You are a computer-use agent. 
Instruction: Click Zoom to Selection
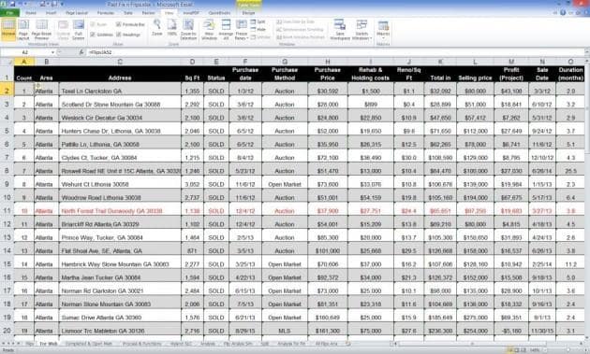pyautogui.click(x=188, y=29)
